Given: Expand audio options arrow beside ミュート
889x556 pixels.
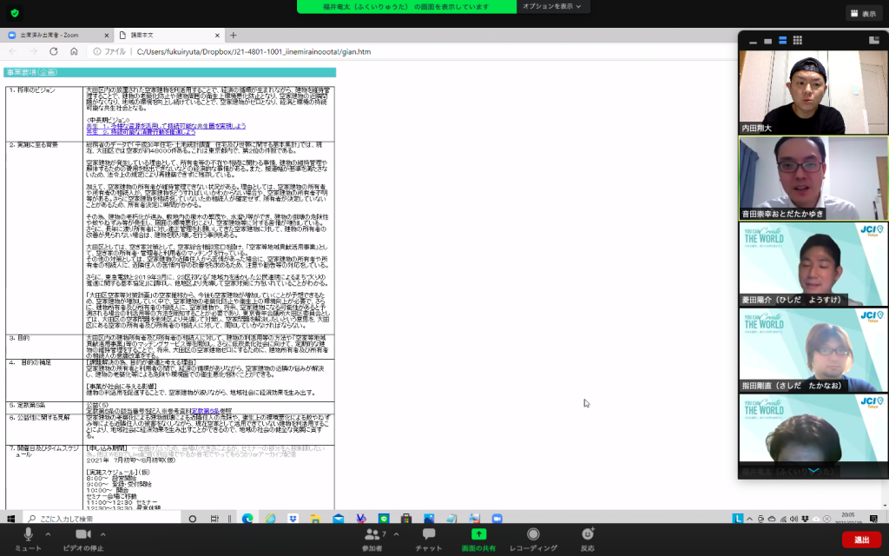Looking at the screenshot, I should coord(48,533).
